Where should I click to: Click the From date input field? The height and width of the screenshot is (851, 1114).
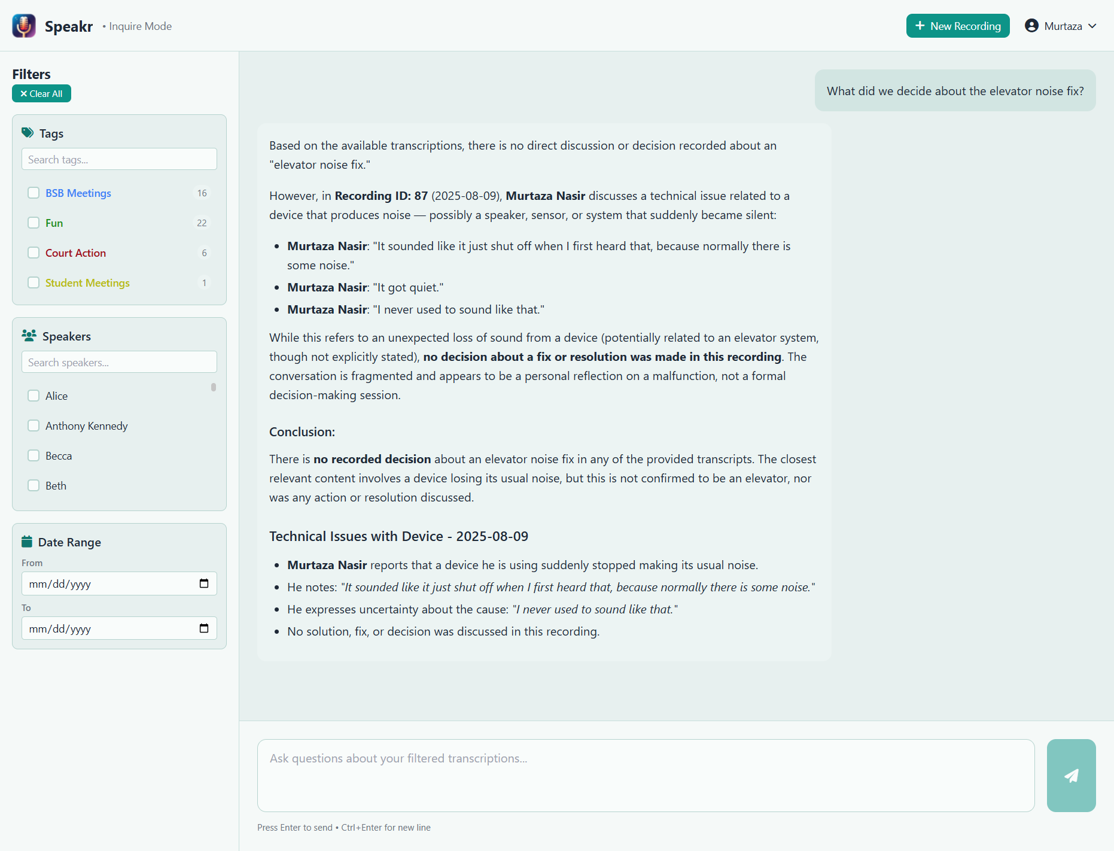click(119, 583)
